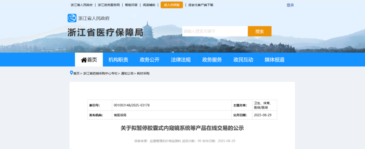This screenshot has height=149, width=365.
Task: Click the 主题分类 label cell
Action: coord(242,105)
